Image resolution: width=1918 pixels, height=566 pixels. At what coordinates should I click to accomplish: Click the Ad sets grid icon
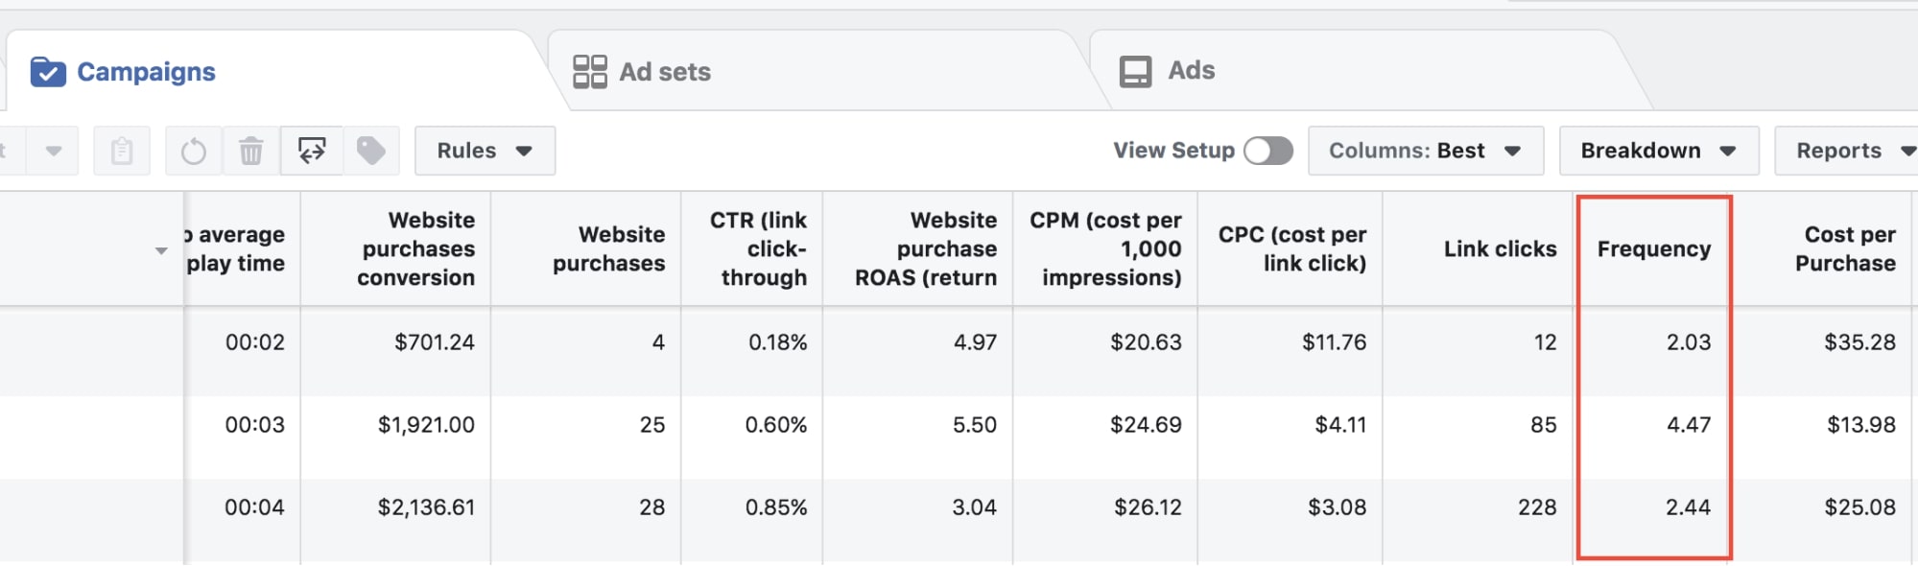coord(590,72)
